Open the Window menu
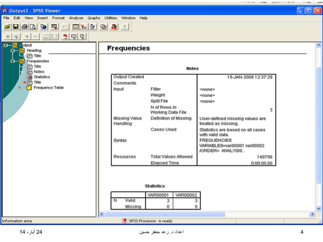The width and height of the screenshot is (323, 242). (128, 18)
